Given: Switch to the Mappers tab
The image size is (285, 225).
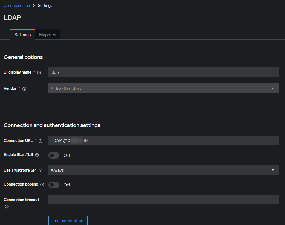Looking at the screenshot, I should click(x=48, y=35).
